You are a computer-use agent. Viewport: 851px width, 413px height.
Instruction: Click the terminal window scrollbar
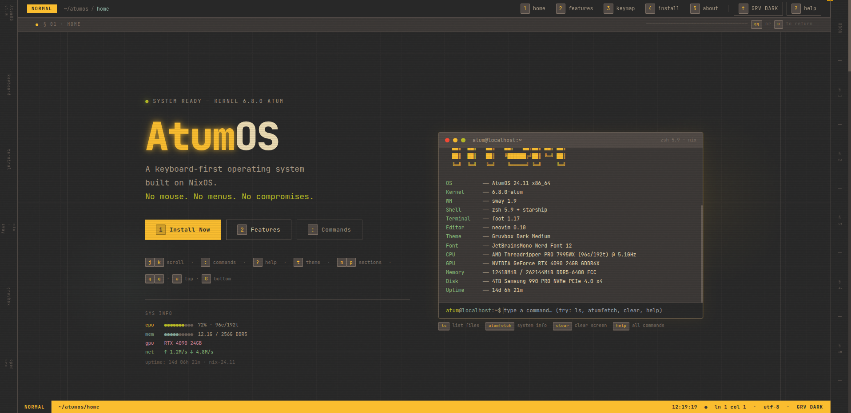click(x=701, y=254)
